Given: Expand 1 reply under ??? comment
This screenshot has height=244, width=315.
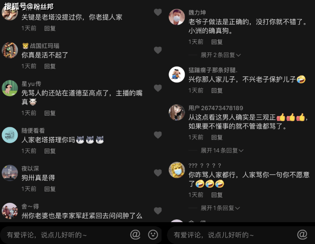Looking at the screenshot, I should tap(220, 208).
